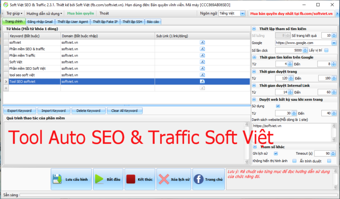Adjust Thời gian duyệt trang Đến stepper
Image resolution: width=340 pixels, height=199 pixels.
[334, 78]
